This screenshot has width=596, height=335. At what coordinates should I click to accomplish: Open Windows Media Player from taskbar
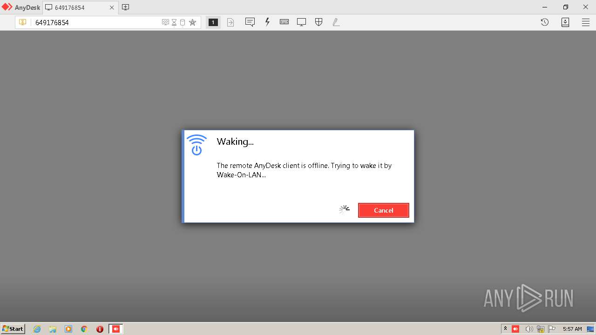tap(68, 329)
